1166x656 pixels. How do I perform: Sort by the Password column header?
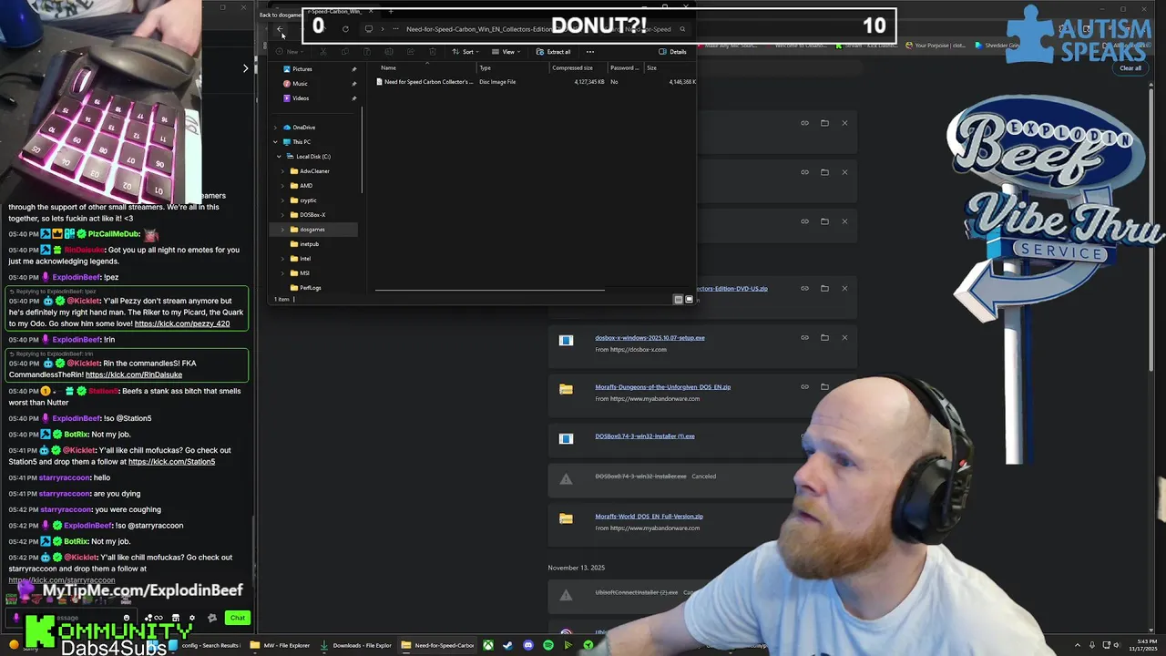coord(624,68)
